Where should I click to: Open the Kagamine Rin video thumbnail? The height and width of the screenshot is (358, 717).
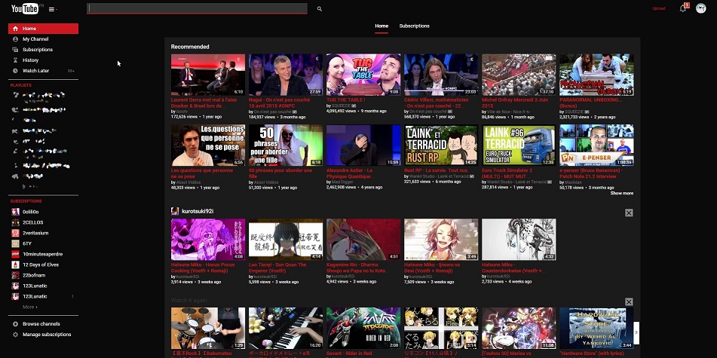(363, 240)
